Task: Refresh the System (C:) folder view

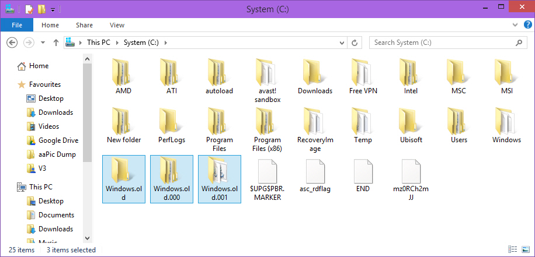Action: coord(354,43)
